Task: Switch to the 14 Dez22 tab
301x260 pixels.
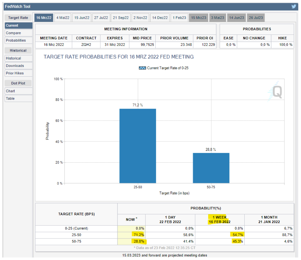Action: click(x=160, y=18)
